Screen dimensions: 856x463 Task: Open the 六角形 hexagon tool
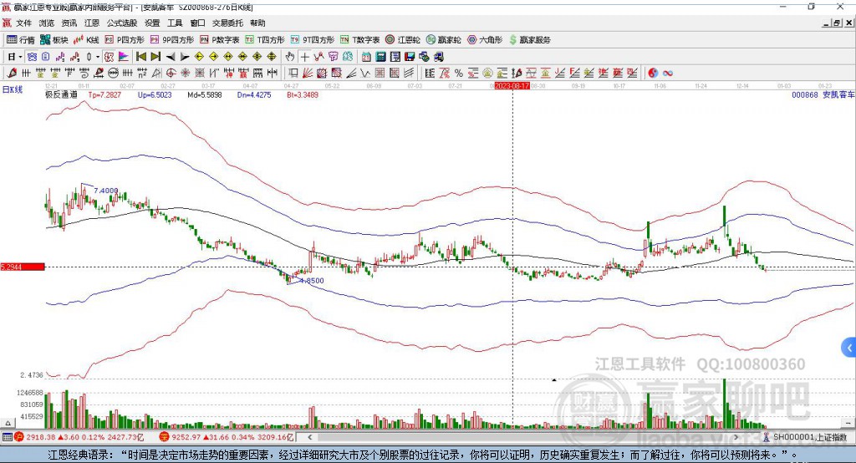tap(485, 40)
